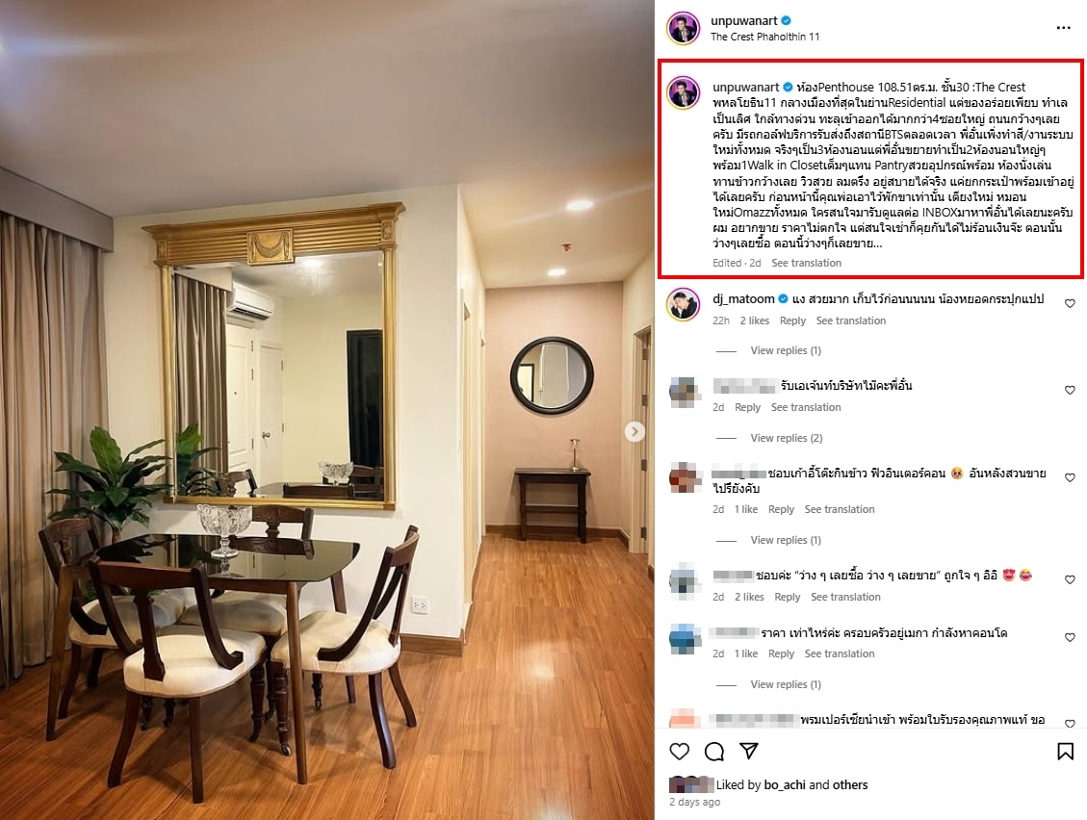Expand View replies (1) under the price question comment
Screen dimensions: 1087x820
tap(786, 685)
